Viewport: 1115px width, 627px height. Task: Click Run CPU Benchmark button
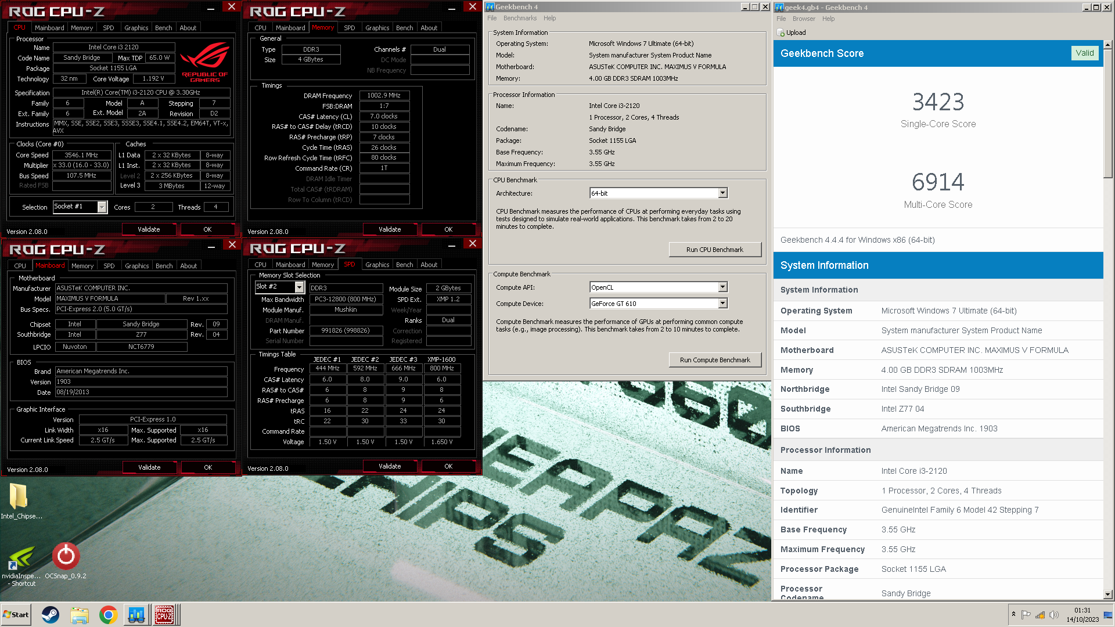(x=714, y=250)
